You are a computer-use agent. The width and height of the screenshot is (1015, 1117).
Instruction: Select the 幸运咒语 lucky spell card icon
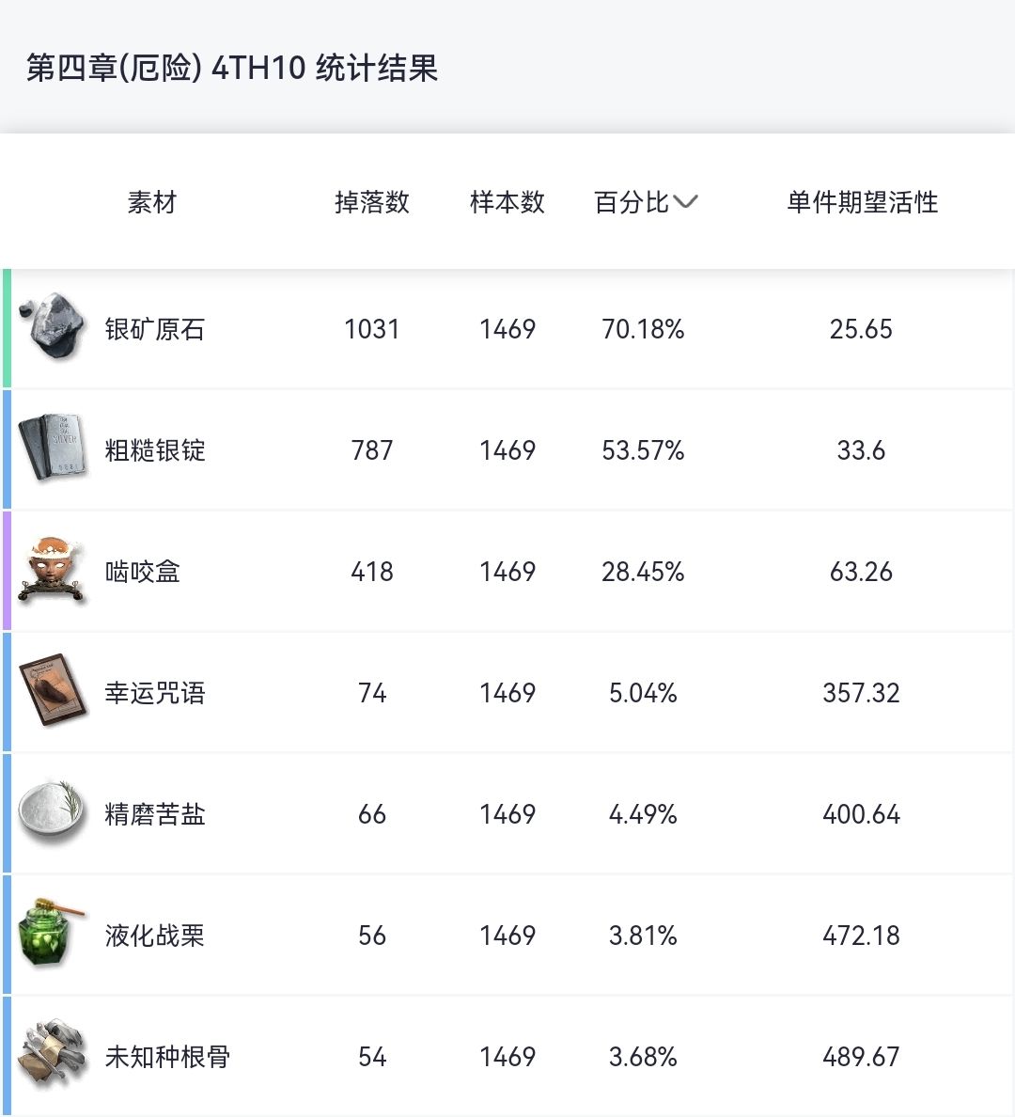(x=54, y=691)
